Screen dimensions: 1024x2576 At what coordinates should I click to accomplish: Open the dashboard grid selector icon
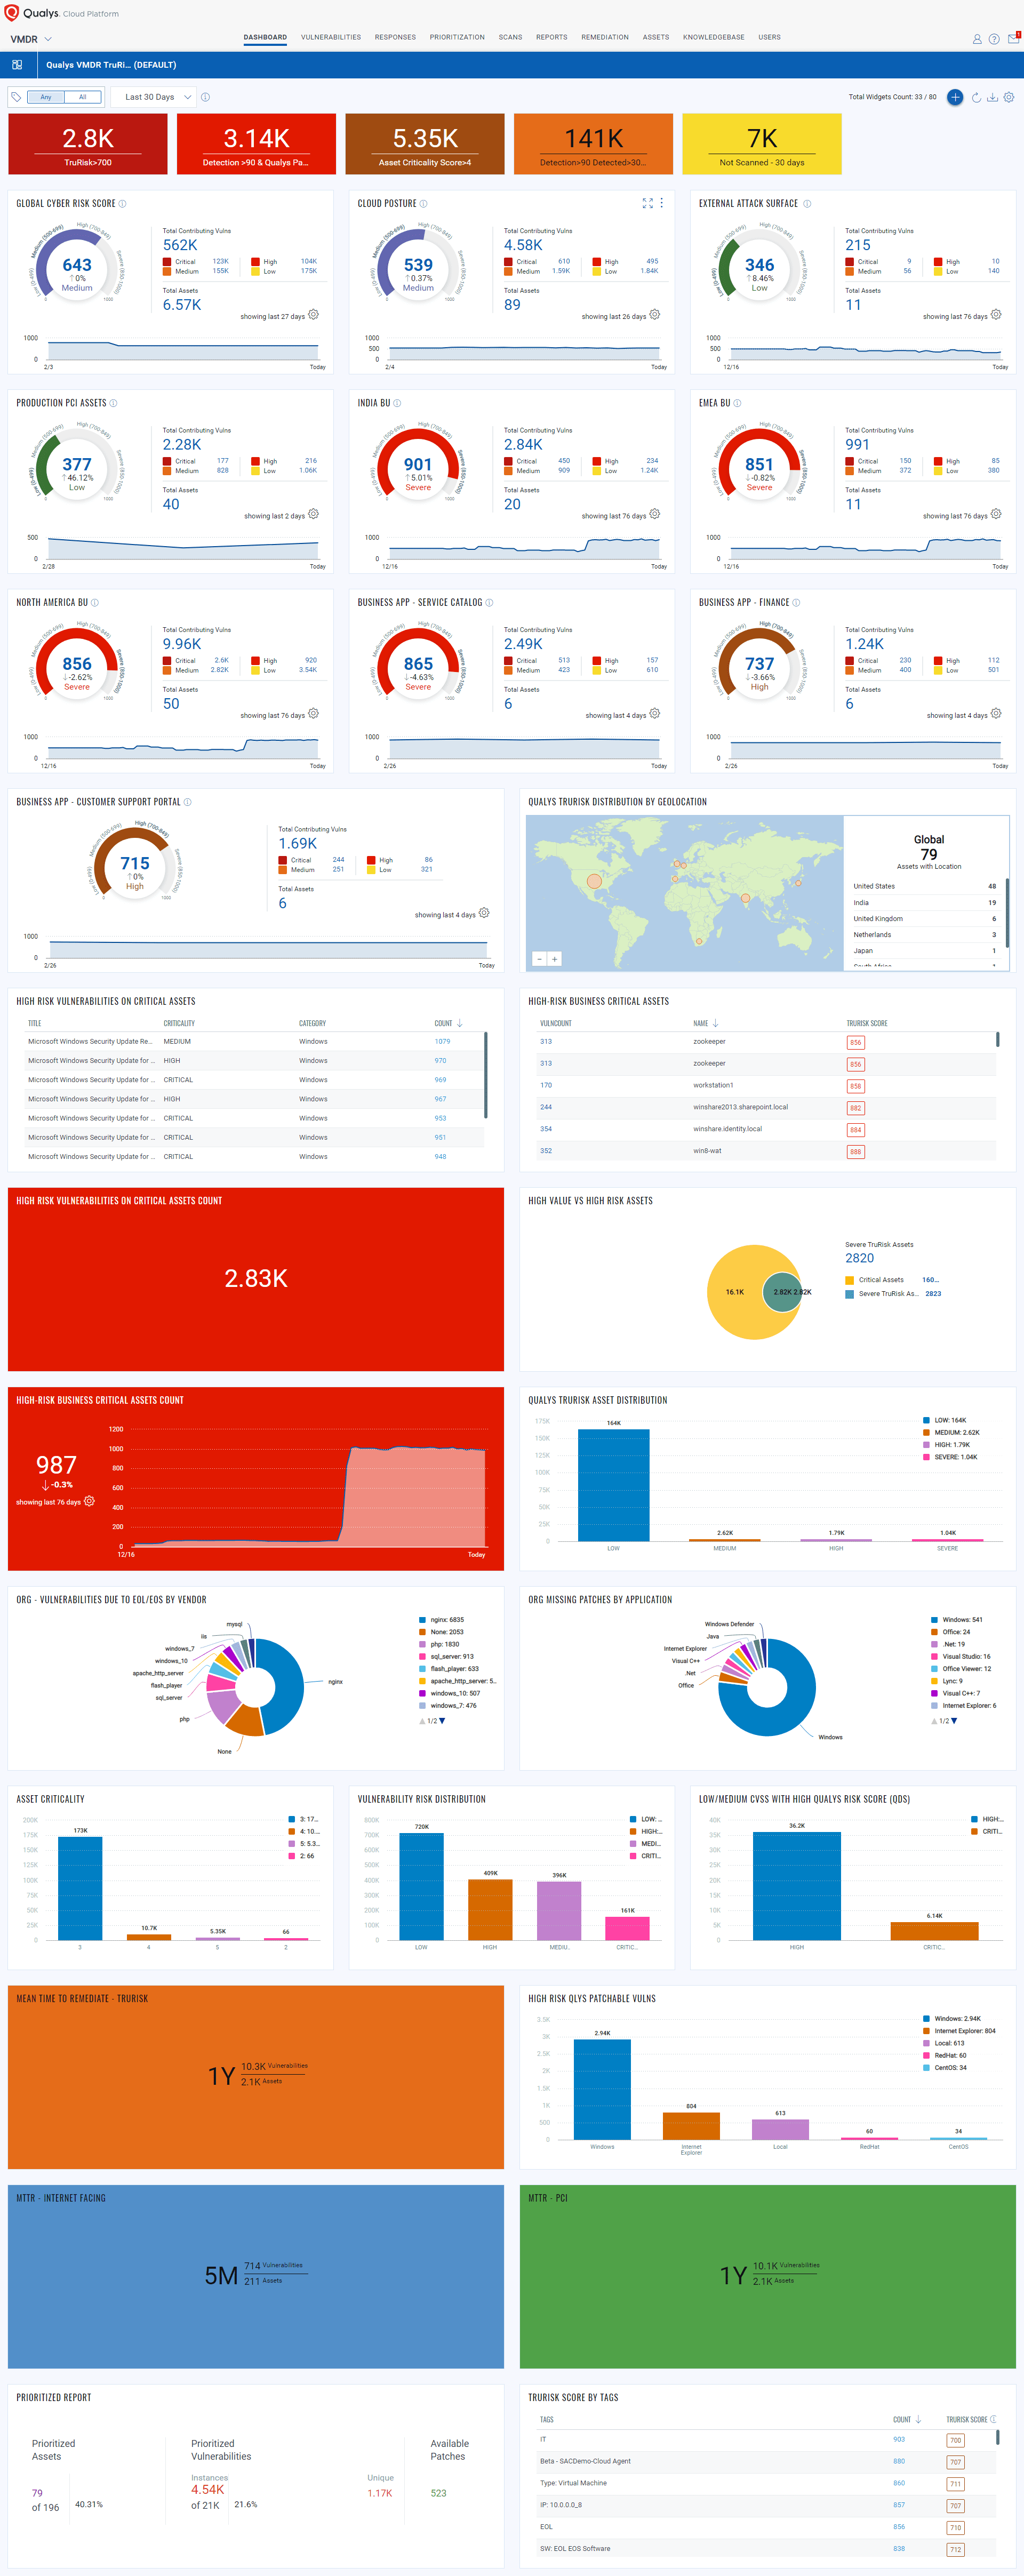(x=17, y=65)
